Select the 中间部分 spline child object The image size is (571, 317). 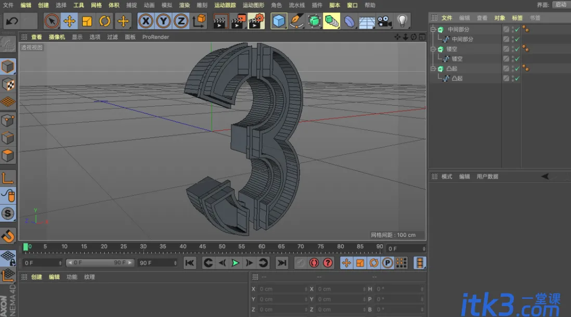(462, 39)
